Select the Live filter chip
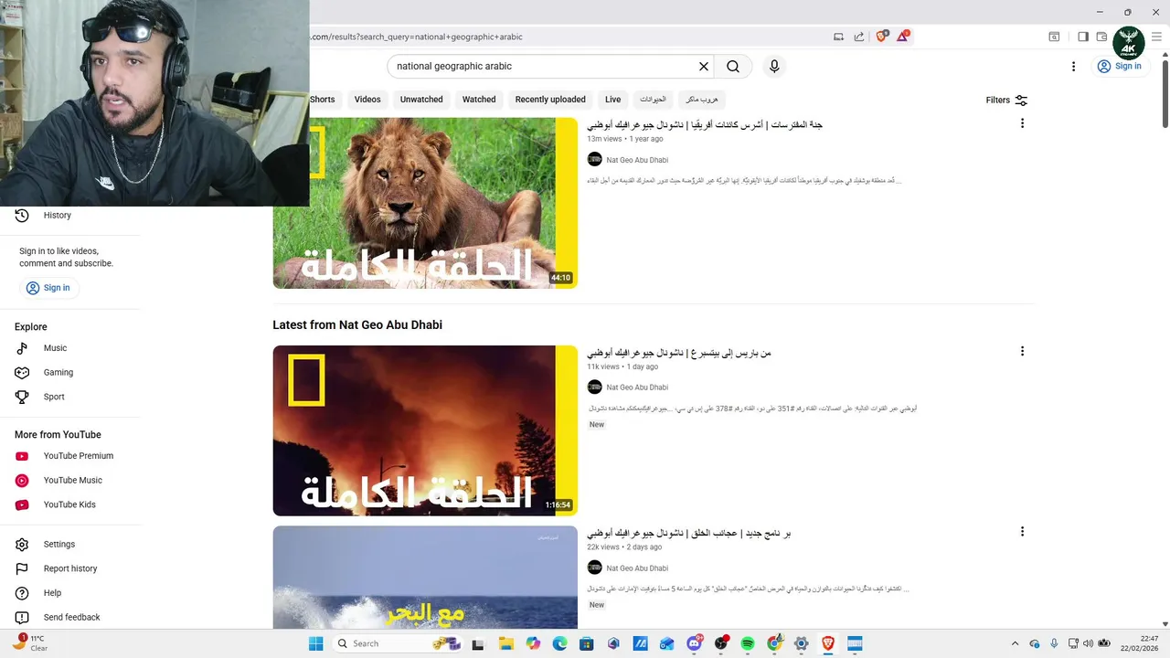Screen dimensions: 1170x658 [612, 100]
